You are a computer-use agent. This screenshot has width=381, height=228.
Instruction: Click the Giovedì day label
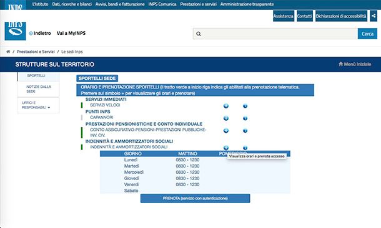(x=132, y=178)
